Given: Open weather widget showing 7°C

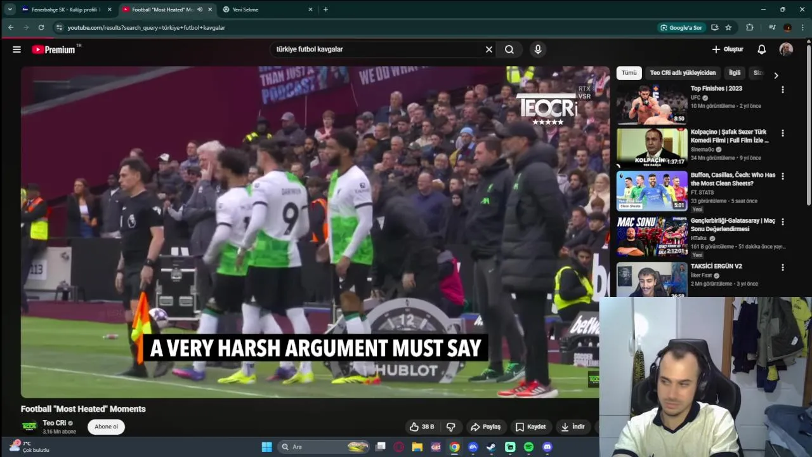Looking at the screenshot, I should [x=29, y=447].
